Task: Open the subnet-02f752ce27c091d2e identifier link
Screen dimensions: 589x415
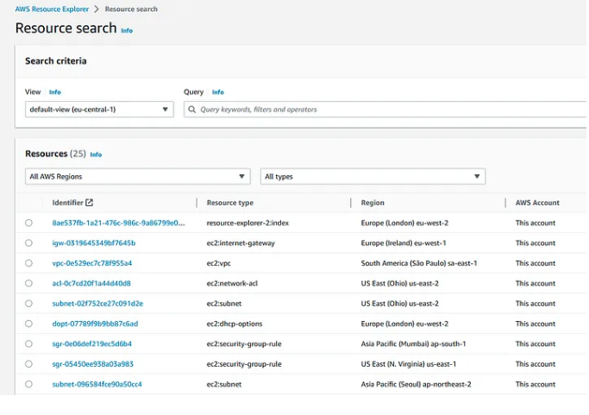Action: click(x=97, y=304)
